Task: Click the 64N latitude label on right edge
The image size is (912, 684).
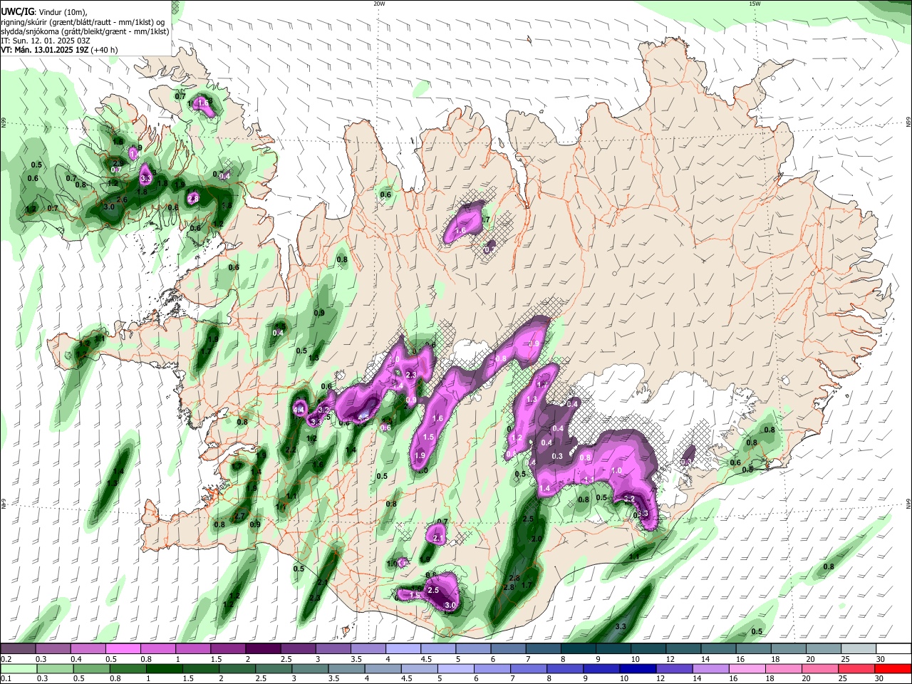Action: (908, 503)
